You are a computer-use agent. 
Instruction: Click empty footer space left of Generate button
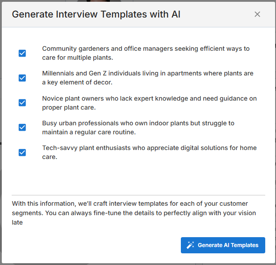pyautogui.click(x=90, y=245)
